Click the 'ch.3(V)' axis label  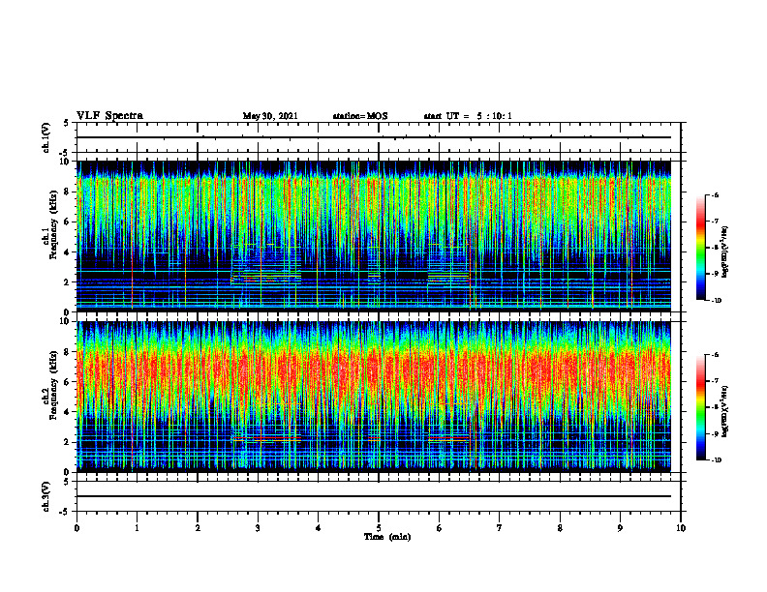click(46, 496)
